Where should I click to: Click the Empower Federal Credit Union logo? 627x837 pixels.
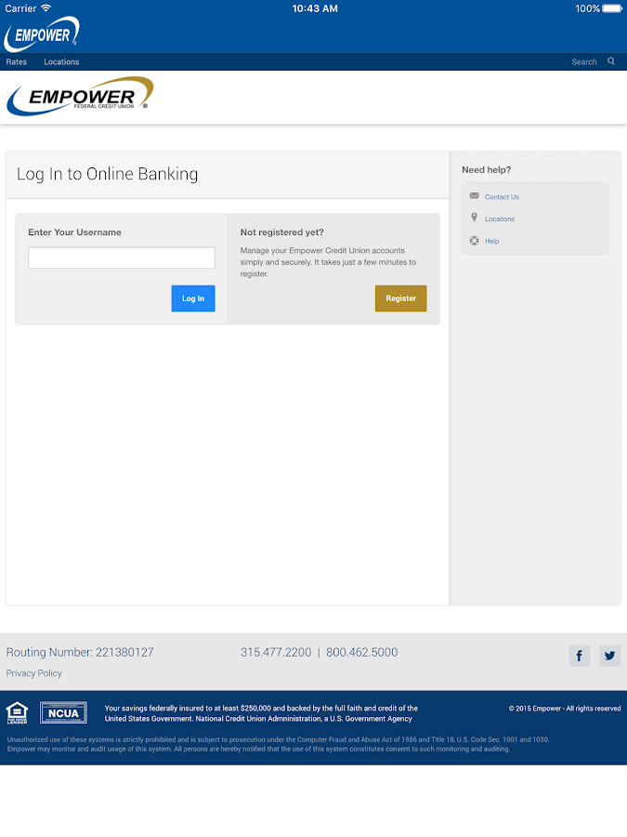80,96
